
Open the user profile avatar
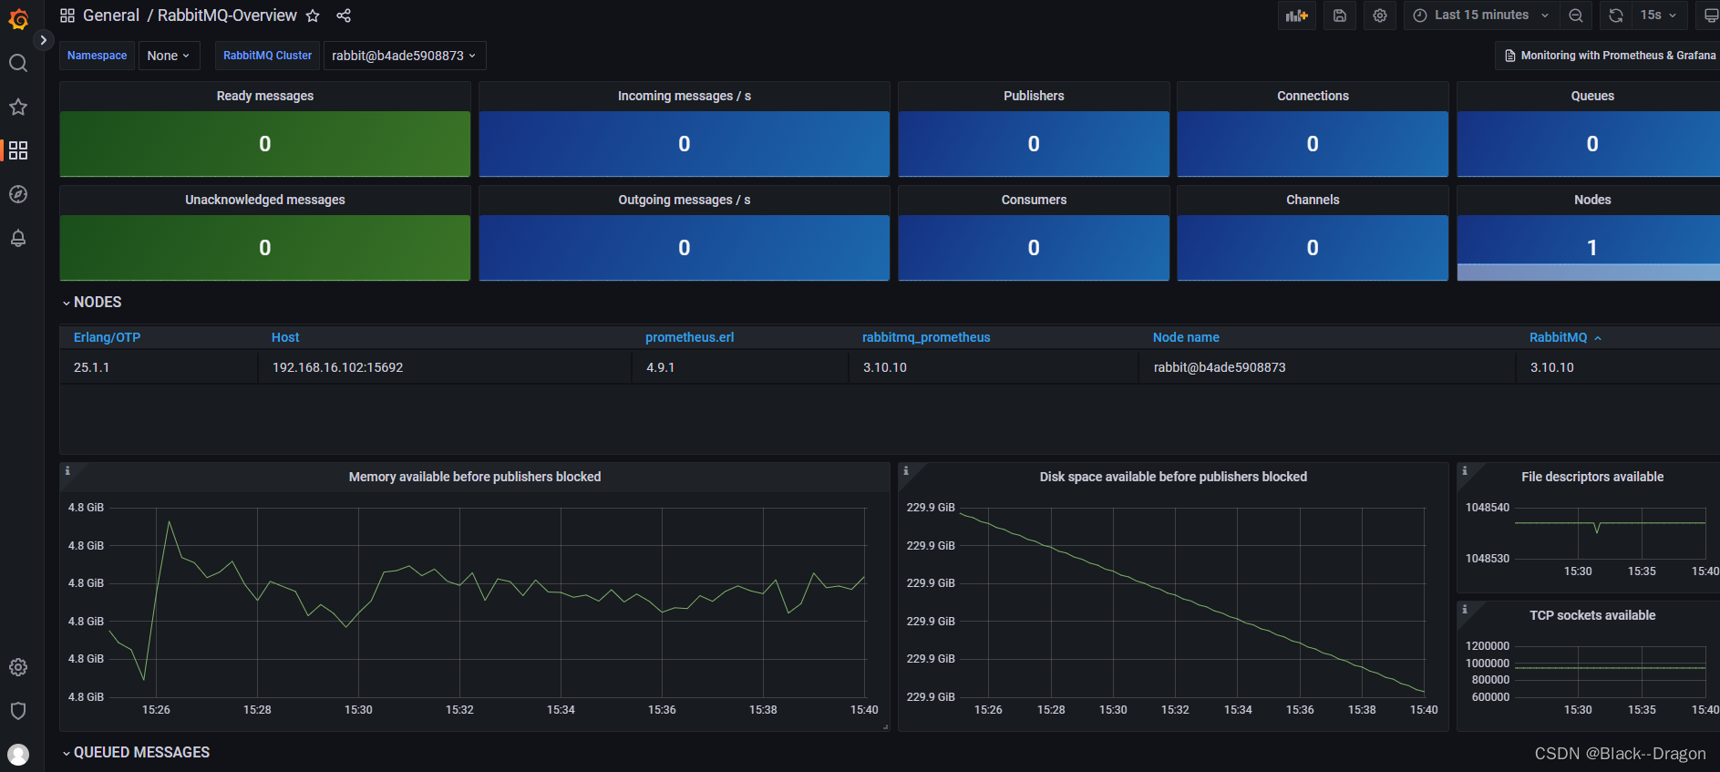tap(18, 755)
